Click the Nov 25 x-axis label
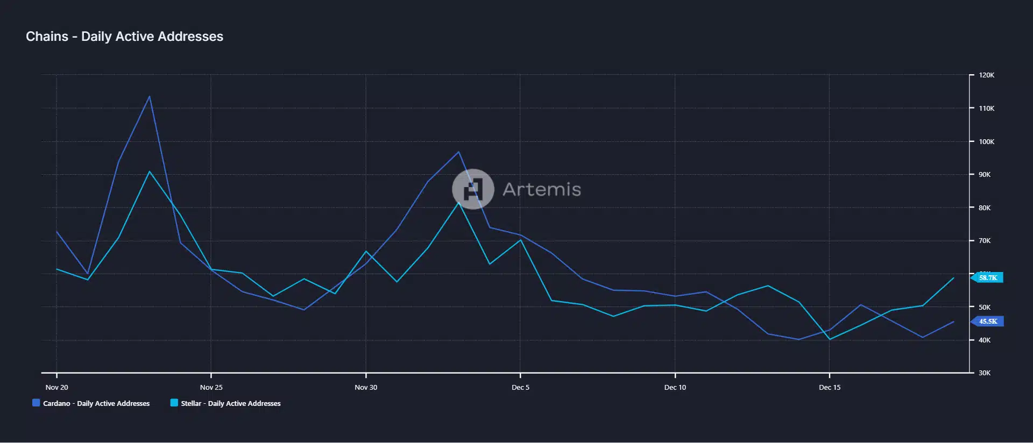This screenshot has width=1033, height=443. coord(211,387)
